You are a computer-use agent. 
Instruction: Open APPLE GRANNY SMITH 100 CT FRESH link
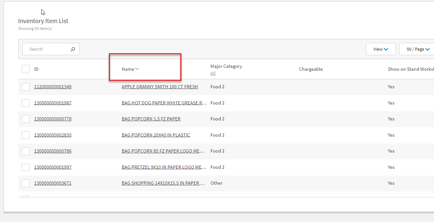(160, 87)
